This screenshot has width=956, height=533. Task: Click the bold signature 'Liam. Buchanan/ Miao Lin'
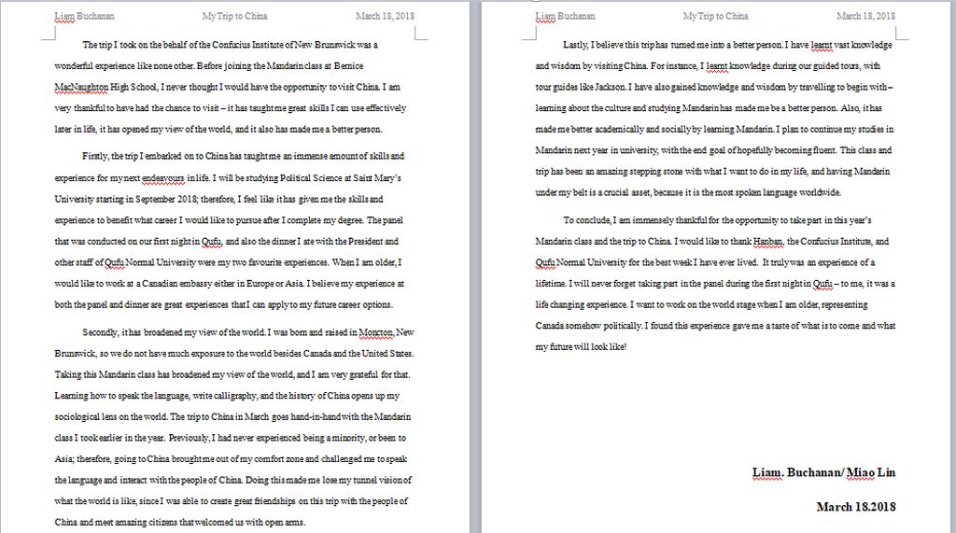[823, 472]
